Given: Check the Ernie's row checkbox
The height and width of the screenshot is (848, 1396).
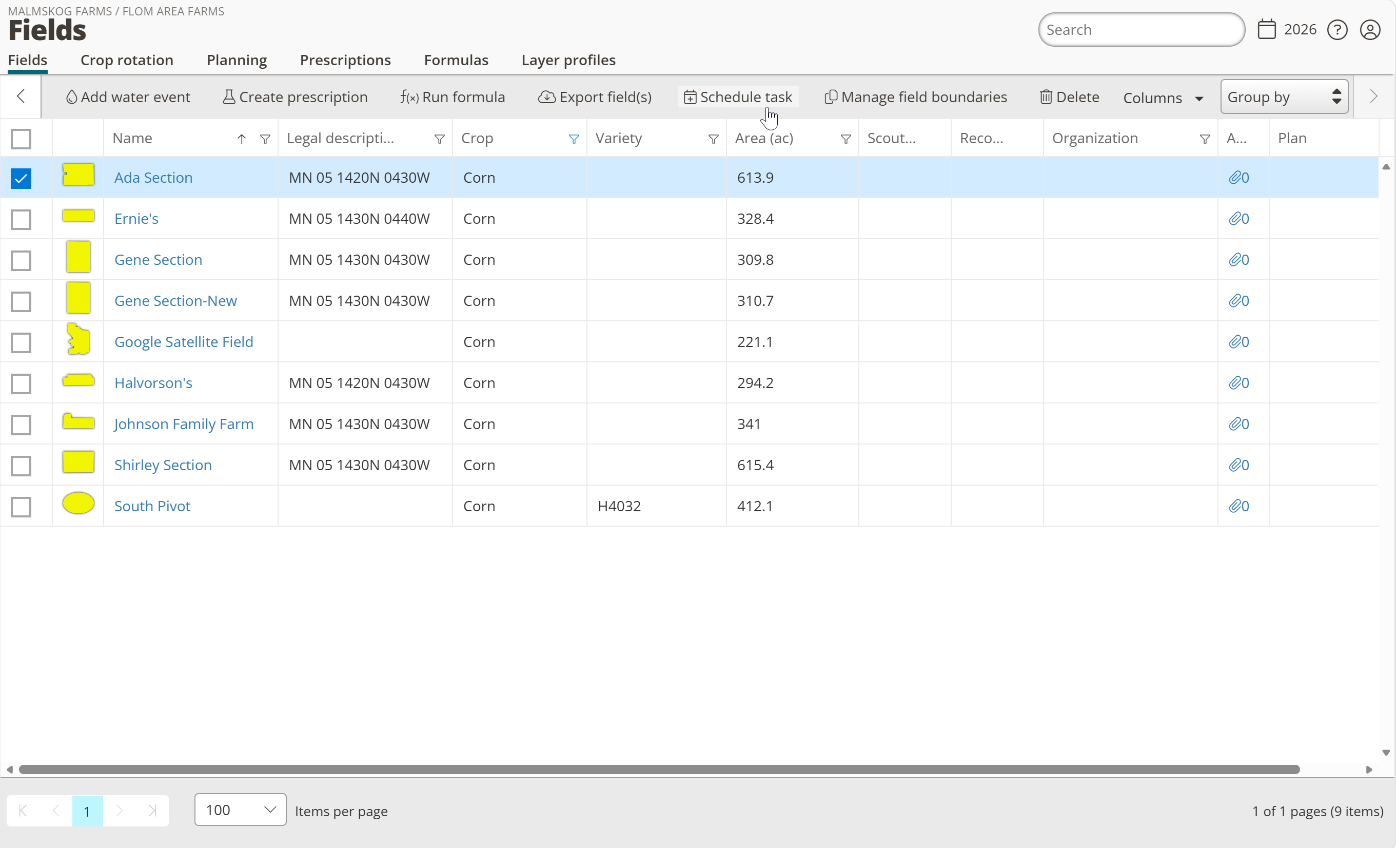Looking at the screenshot, I should pos(21,219).
